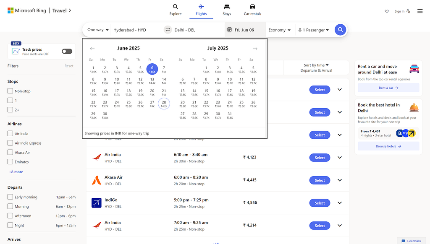
Task: Click the IndiGo airline logo
Action: [96, 203]
